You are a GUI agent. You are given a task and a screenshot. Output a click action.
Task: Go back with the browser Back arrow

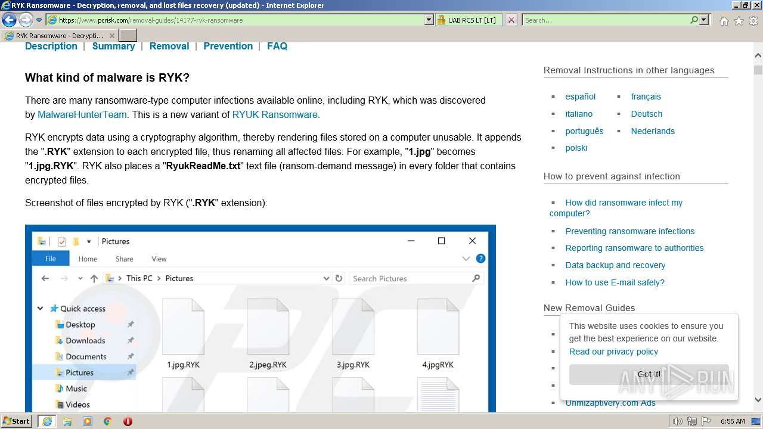[x=9, y=20]
